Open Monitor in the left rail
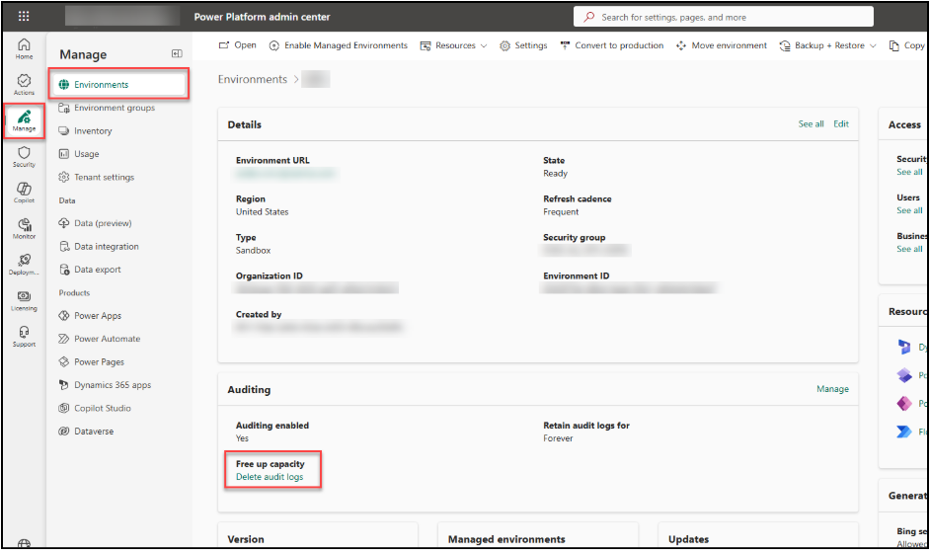The height and width of the screenshot is (551, 930). point(24,228)
